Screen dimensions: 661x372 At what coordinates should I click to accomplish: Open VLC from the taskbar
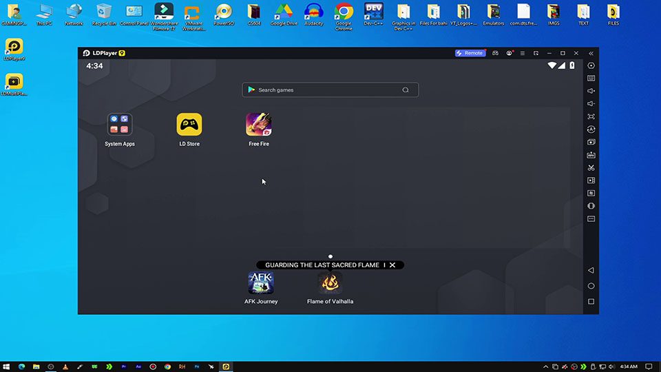[65, 366]
